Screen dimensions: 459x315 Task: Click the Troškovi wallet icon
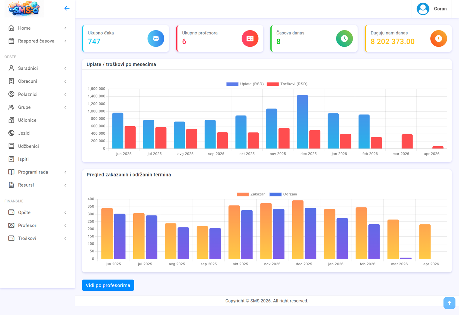11,238
